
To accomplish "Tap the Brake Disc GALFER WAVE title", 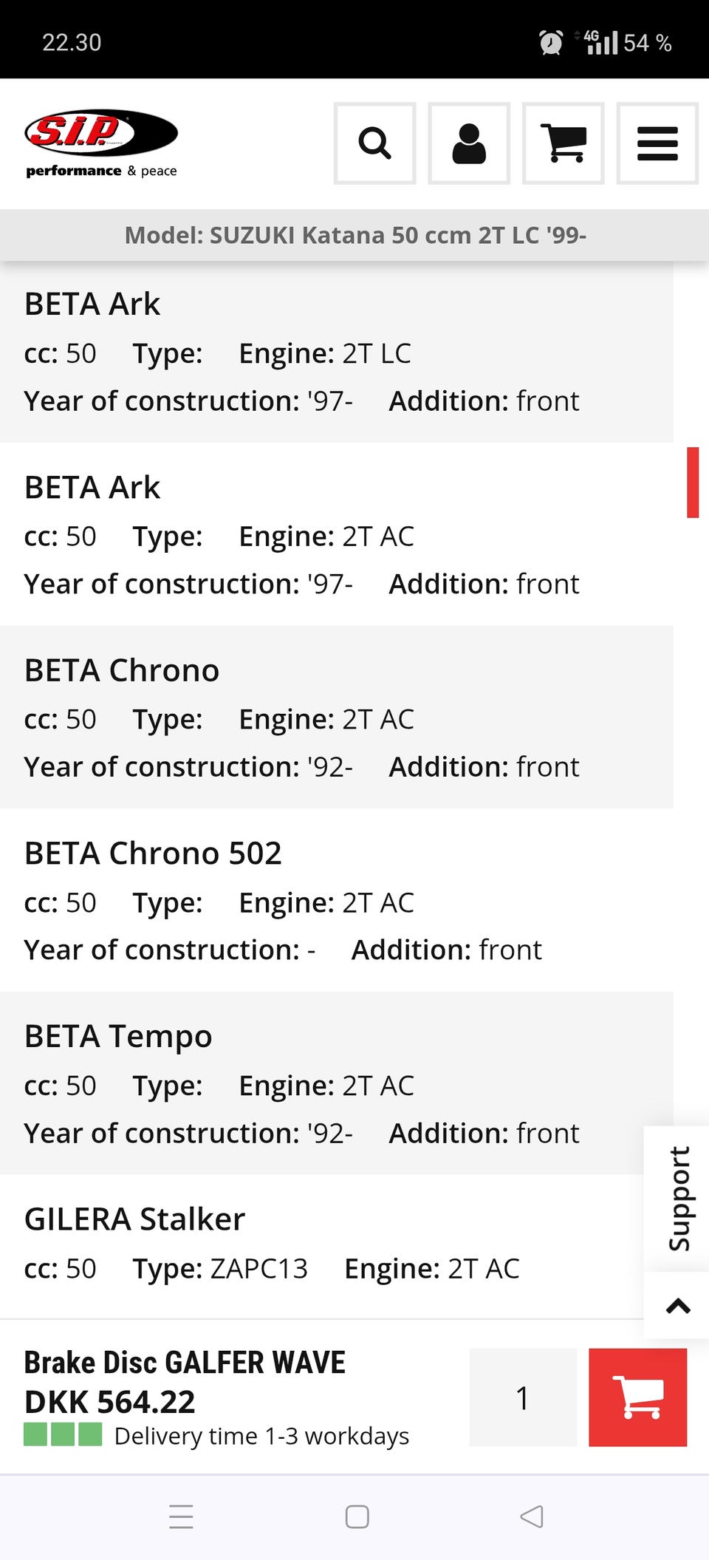I will [x=185, y=1362].
